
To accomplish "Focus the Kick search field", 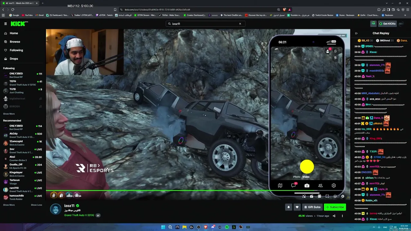I will (205, 24).
